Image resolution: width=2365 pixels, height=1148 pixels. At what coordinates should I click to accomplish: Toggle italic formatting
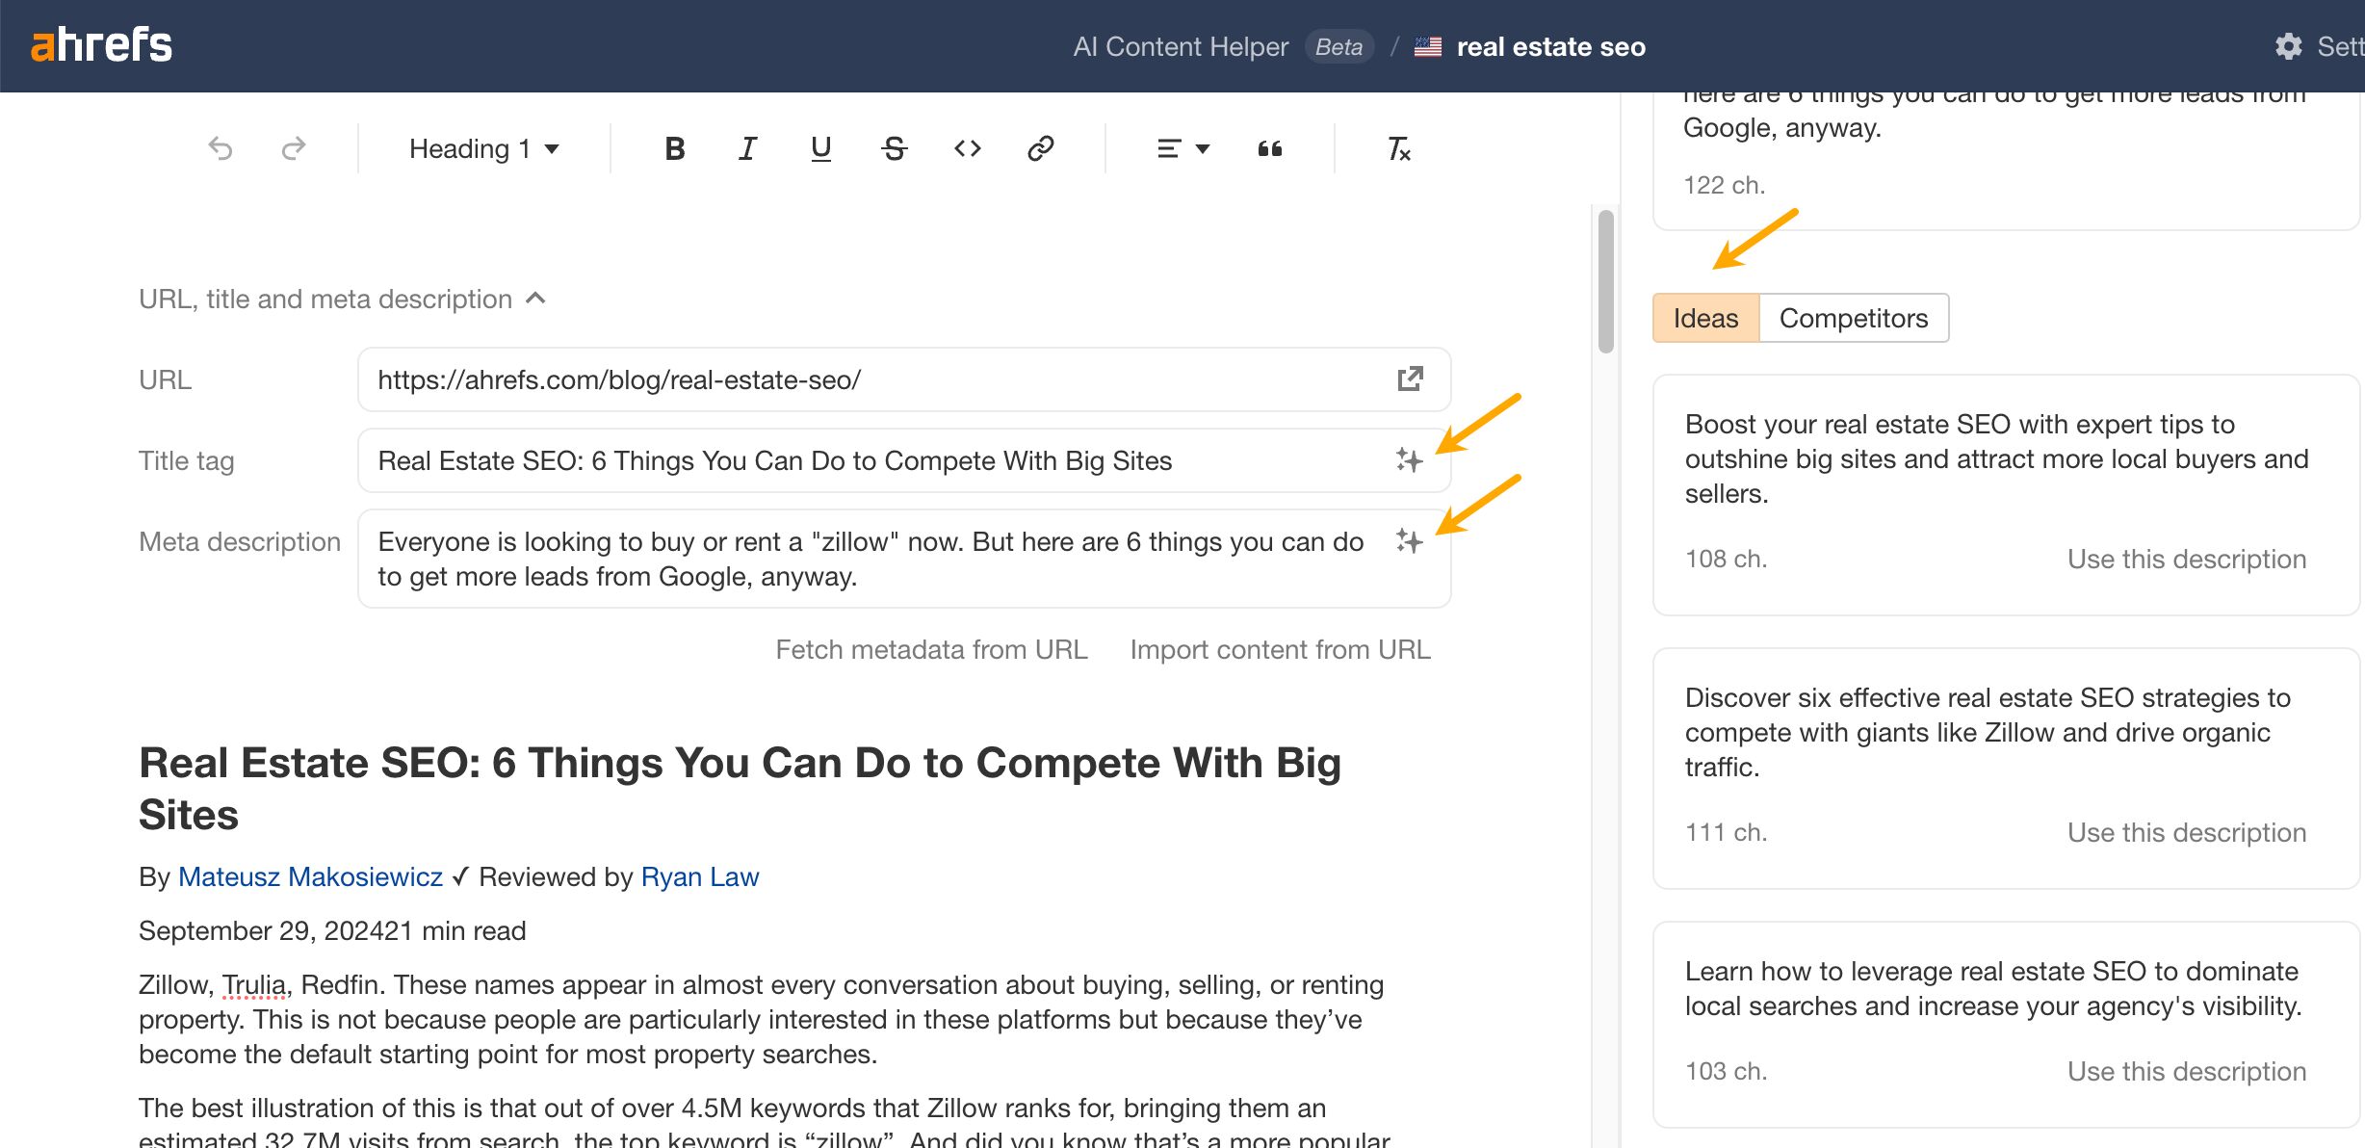click(746, 148)
